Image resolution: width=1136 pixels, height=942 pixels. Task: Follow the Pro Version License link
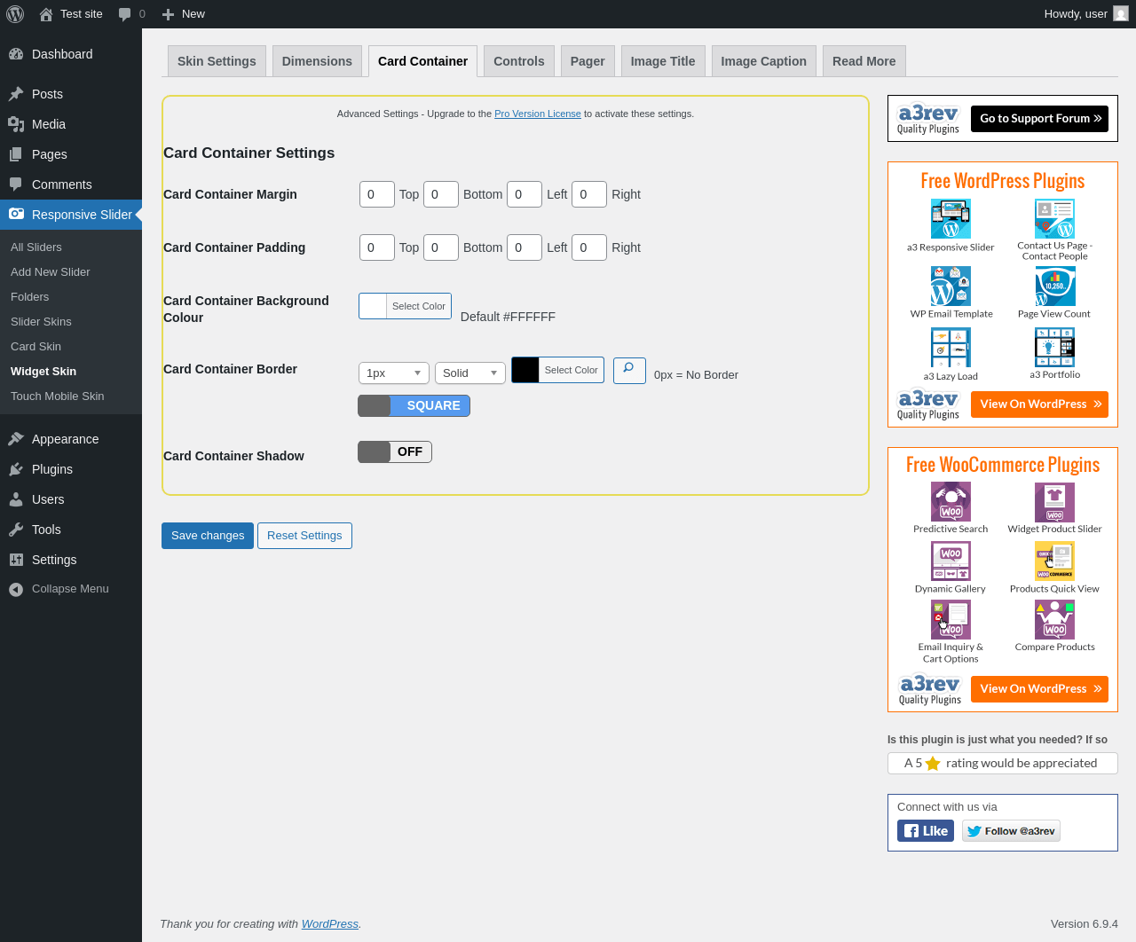click(538, 114)
